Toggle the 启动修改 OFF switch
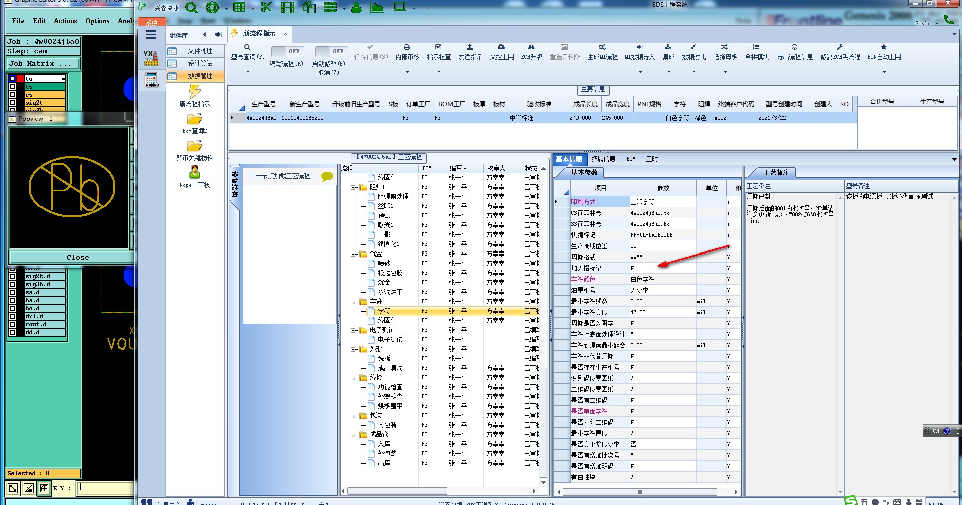962x505 pixels. [x=331, y=51]
